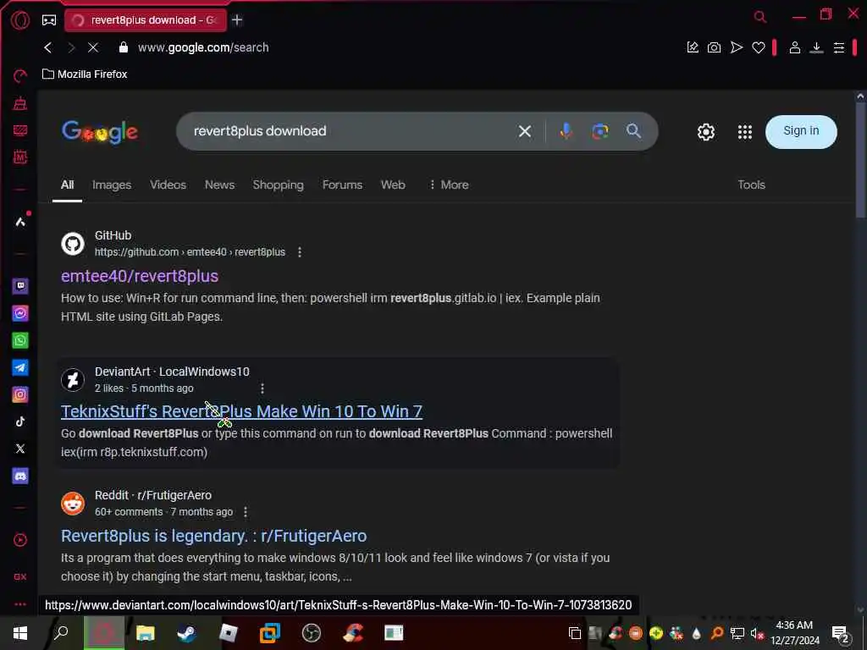Open sidebar three-dots setup menu
This screenshot has width=867, height=650.
(x=20, y=604)
